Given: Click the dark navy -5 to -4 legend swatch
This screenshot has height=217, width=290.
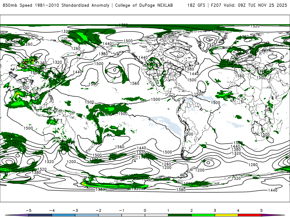Looking at the screenshot, I should 40,215.
